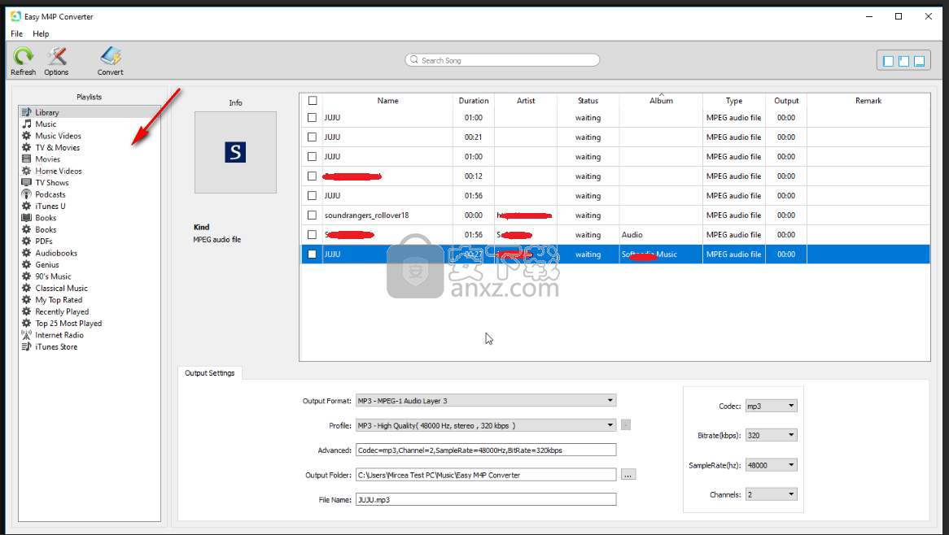Check the highlighted JUJU row checkbox
The width and height of the screenshot is (949, 535).
coord(313,254)
